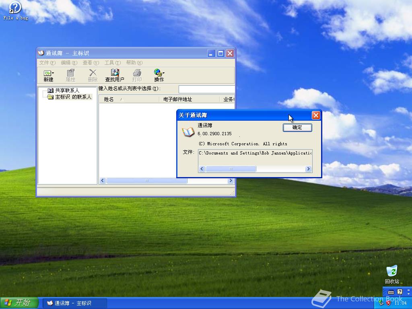Click the taskbar clock 11:04
412x309 pixels.
[400, 303]
